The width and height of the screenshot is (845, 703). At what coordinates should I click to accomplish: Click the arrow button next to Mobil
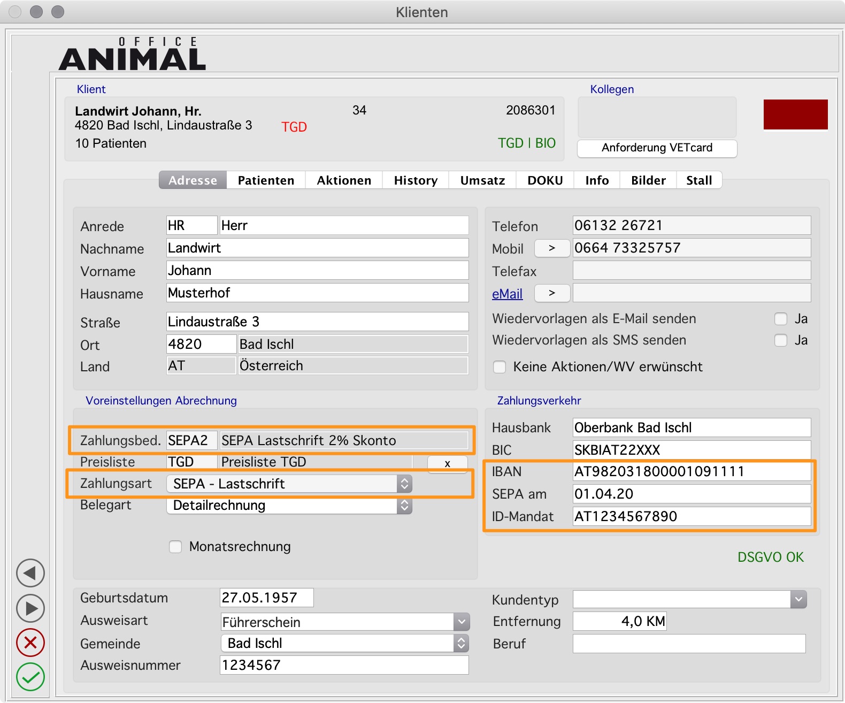[x=552, y=248]
